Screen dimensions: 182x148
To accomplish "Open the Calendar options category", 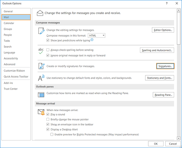I will [x=16, y=23].
